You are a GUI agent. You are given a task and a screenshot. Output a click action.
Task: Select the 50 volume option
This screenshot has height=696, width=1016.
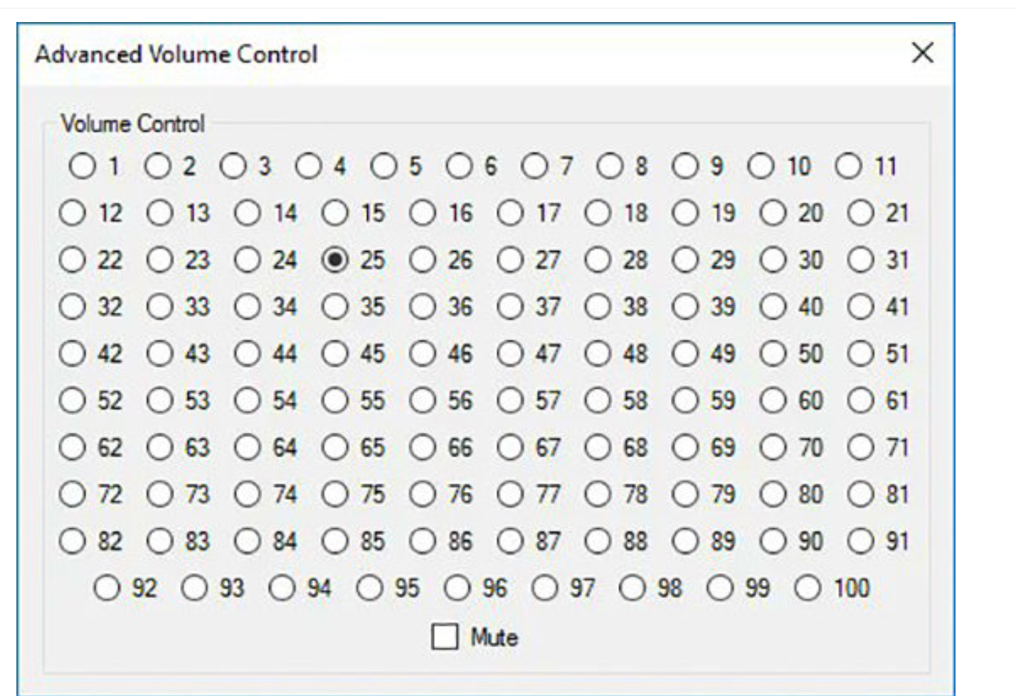(773, 354)
